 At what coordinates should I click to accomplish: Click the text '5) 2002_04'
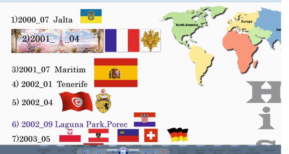point(32,102)
